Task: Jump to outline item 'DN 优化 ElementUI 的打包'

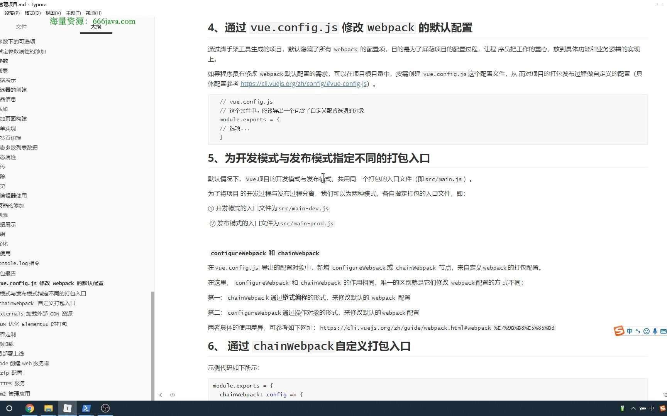Action: click(34, 324)
